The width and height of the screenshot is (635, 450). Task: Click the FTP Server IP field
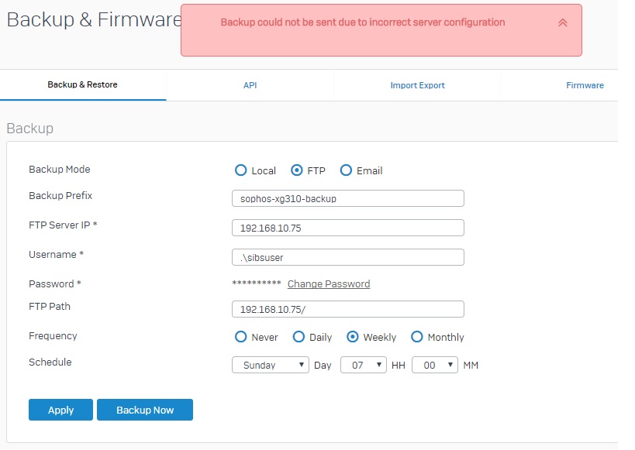coord(348,228)
